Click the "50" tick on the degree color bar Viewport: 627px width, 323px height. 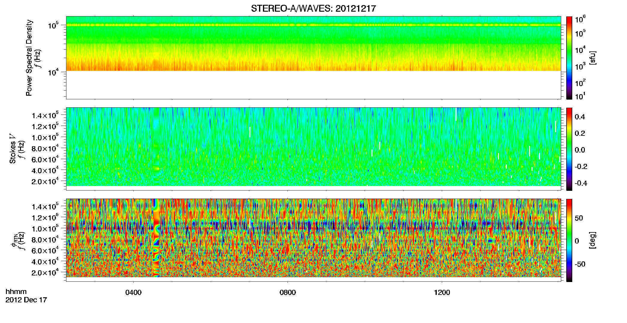pyautogui.click(x=579, y=218)
